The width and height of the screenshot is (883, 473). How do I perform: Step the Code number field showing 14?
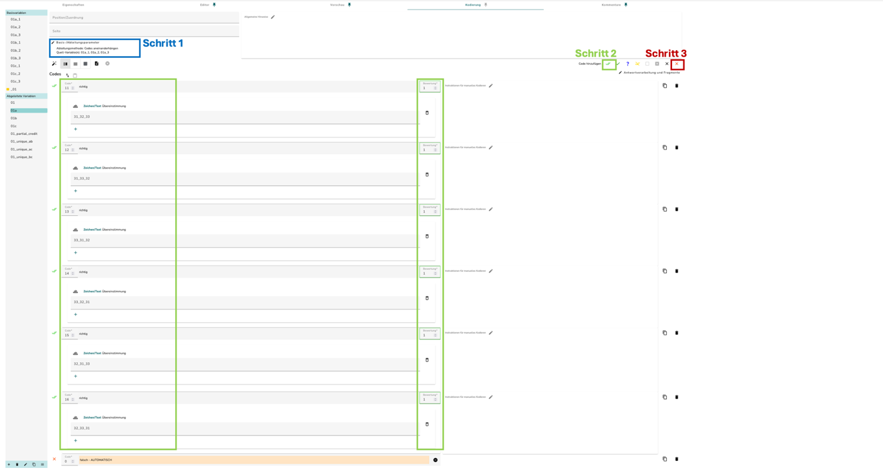tap(73, 273)
